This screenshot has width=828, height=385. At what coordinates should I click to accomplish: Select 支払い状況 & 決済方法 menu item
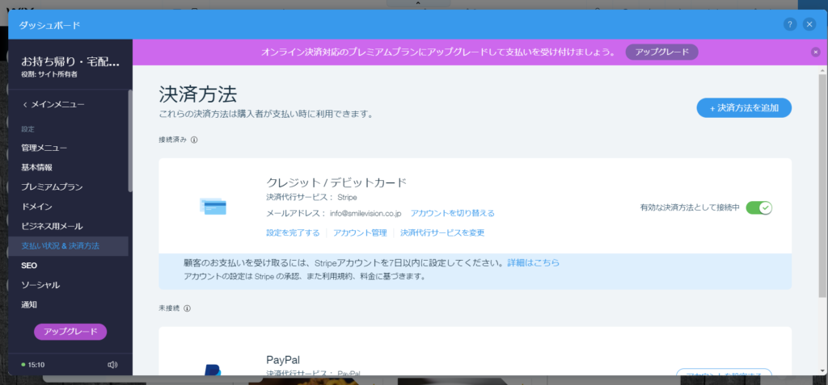point(68,245)
